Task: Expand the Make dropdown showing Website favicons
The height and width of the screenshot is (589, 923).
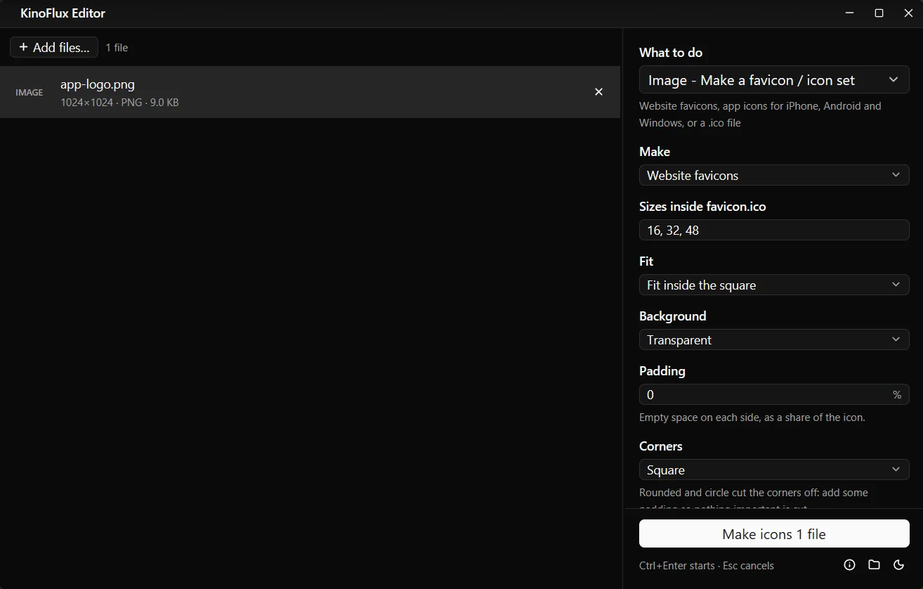Action: [774, 175]
